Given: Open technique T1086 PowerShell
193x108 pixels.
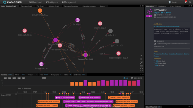Looking at the screenshot, I should [160, 63].
